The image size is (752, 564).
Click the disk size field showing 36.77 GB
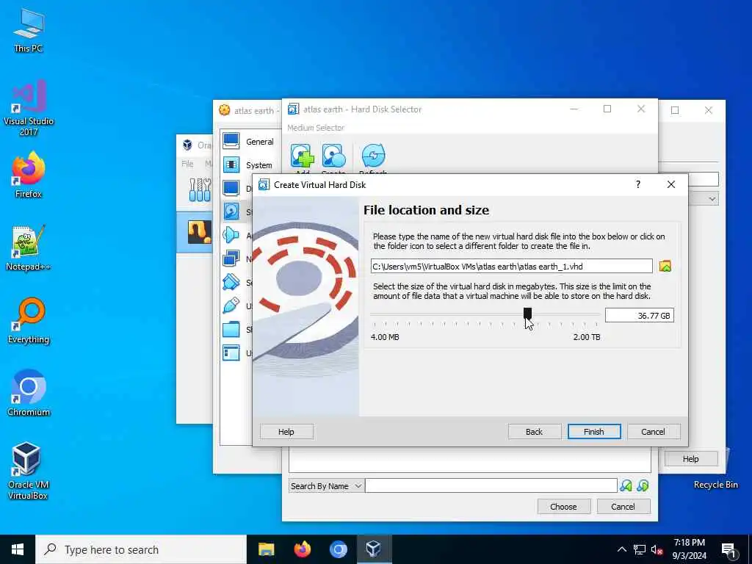click(x=640, y=316)
